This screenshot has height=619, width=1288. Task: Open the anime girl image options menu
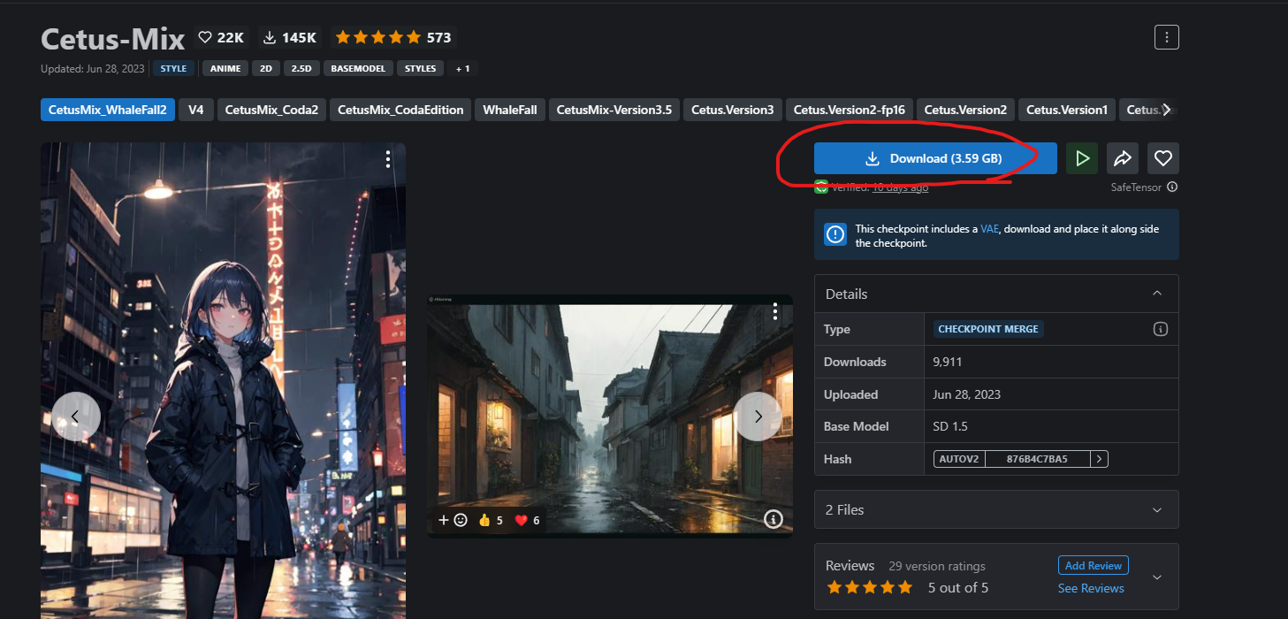click(388, 159)
